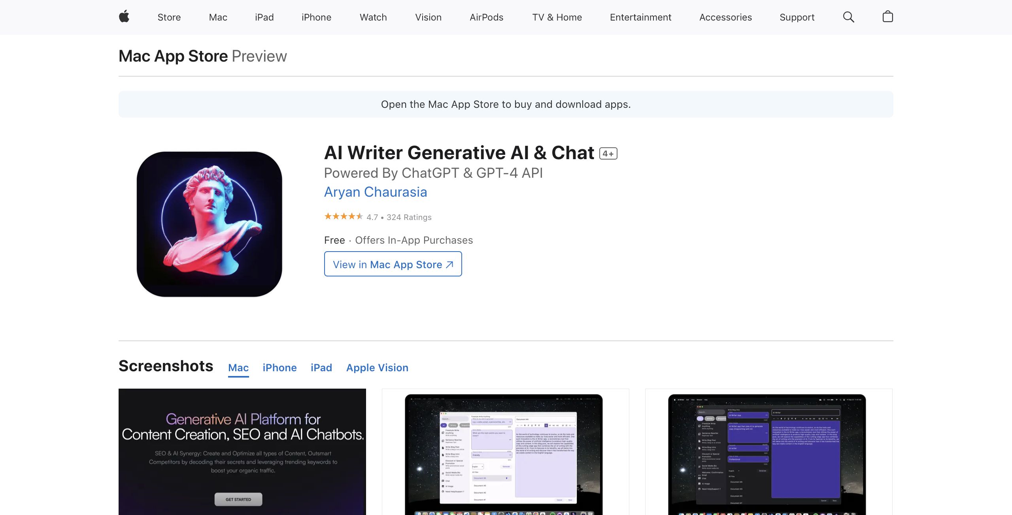1012x515 pixels.
Task: Open the shopping bag icon
Action: [887, 17]
